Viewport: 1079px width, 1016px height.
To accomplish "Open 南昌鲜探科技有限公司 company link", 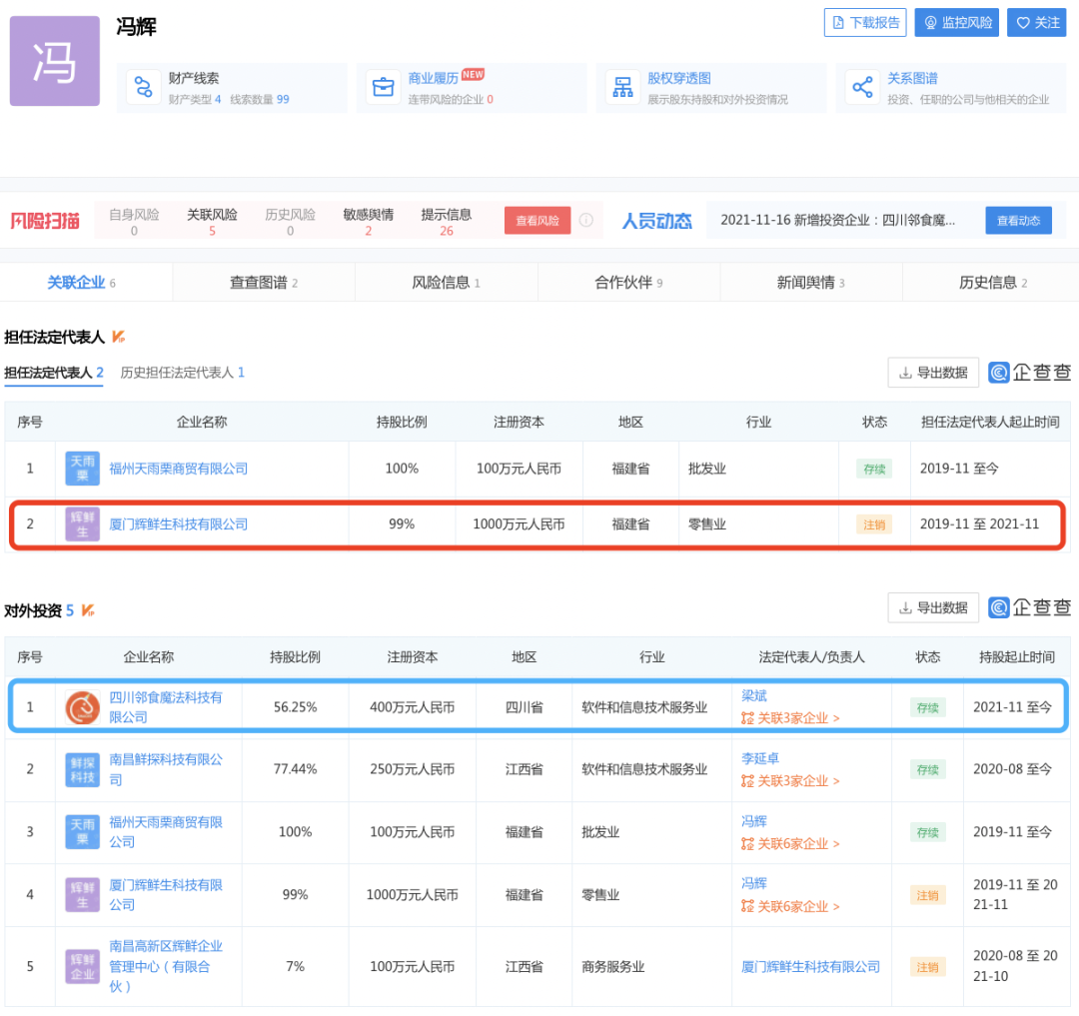I will tap(166, 769).
